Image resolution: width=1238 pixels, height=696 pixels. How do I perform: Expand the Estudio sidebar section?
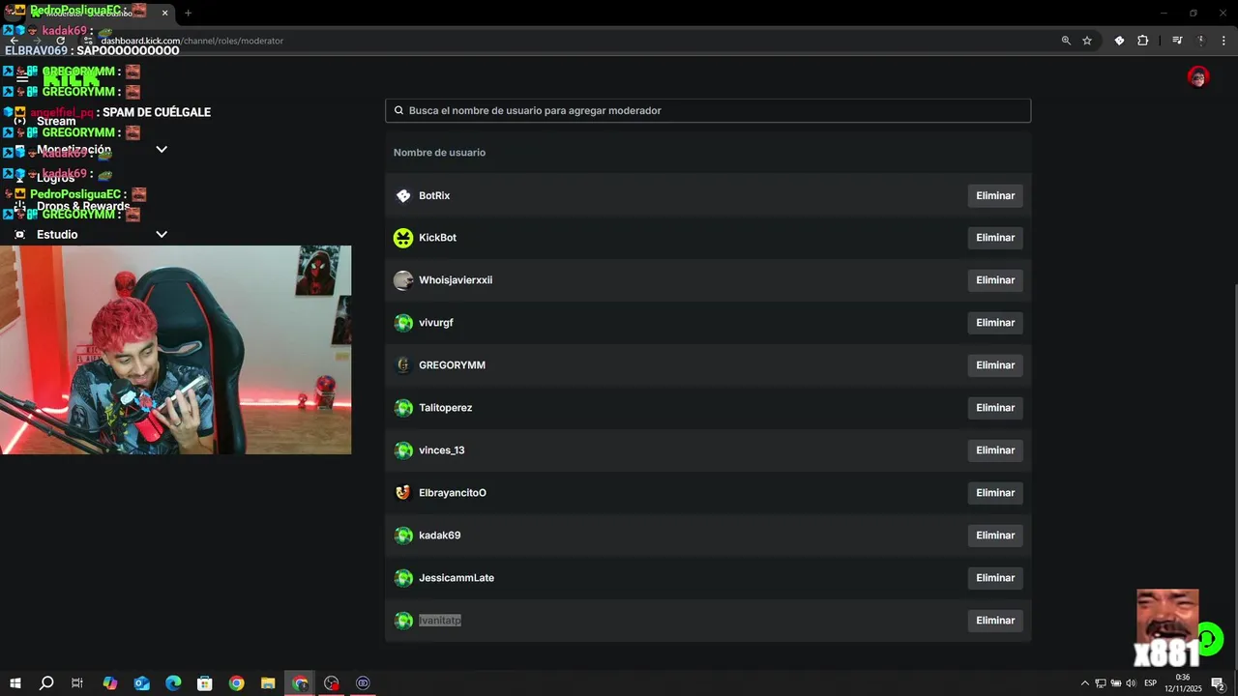tap(162, 235)
